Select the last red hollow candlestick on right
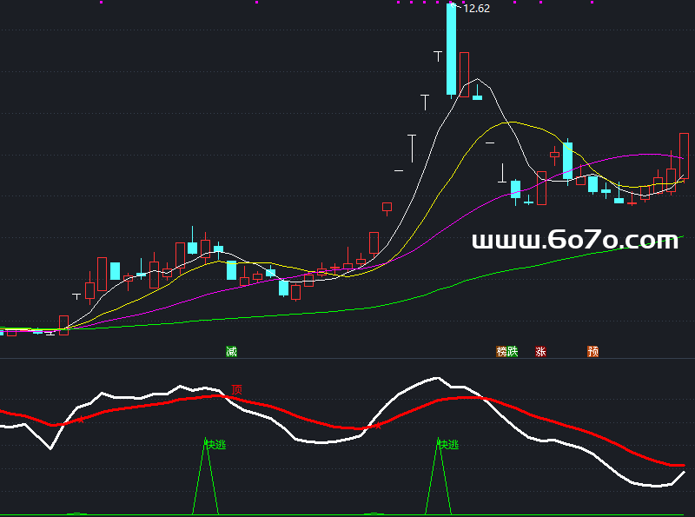 684,155
